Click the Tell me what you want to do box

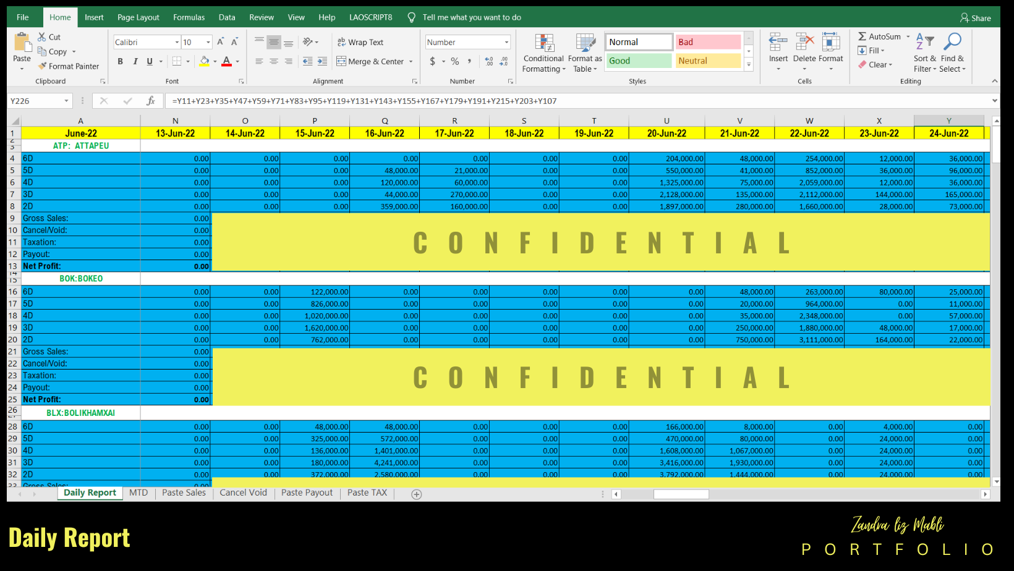pos(472,17)
